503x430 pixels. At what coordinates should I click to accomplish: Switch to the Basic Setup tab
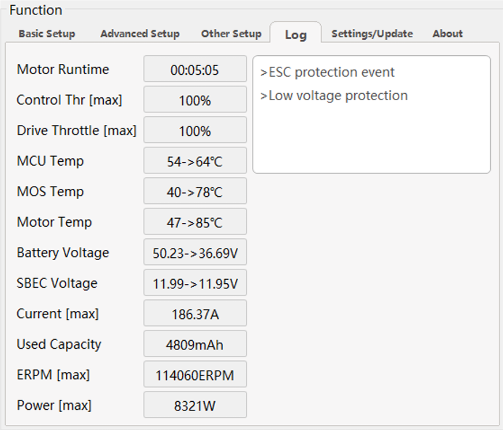(47, 33)
